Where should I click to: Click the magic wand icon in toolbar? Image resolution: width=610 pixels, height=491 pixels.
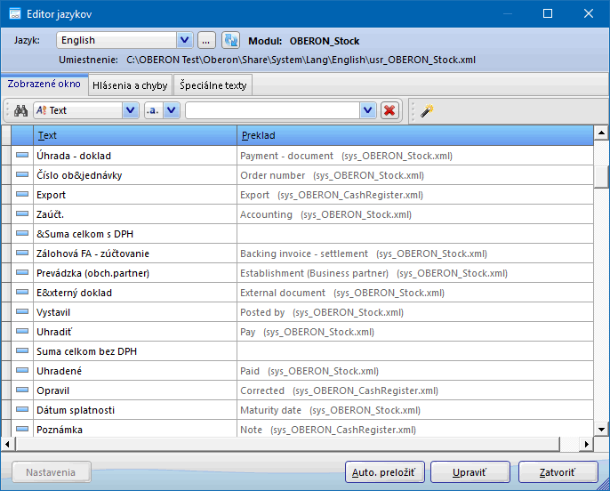pos(428,110)
